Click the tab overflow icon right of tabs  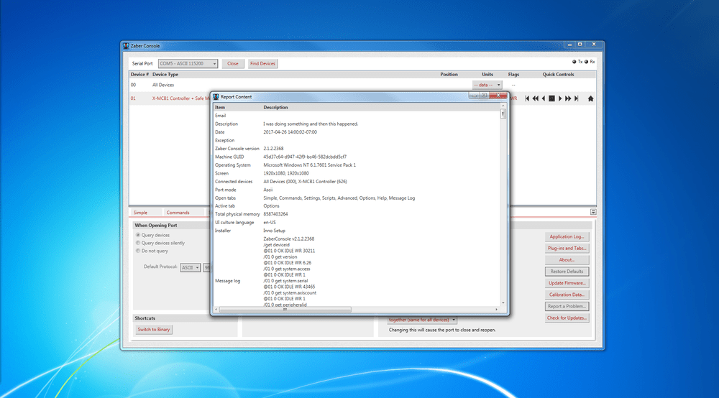pos(593,212)
